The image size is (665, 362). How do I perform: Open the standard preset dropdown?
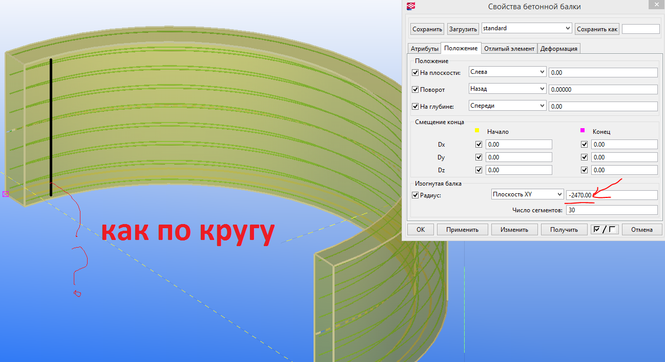pyautogui.click(x=527, y=29)
